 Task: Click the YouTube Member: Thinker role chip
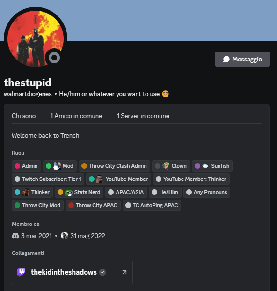click(191, 179)
